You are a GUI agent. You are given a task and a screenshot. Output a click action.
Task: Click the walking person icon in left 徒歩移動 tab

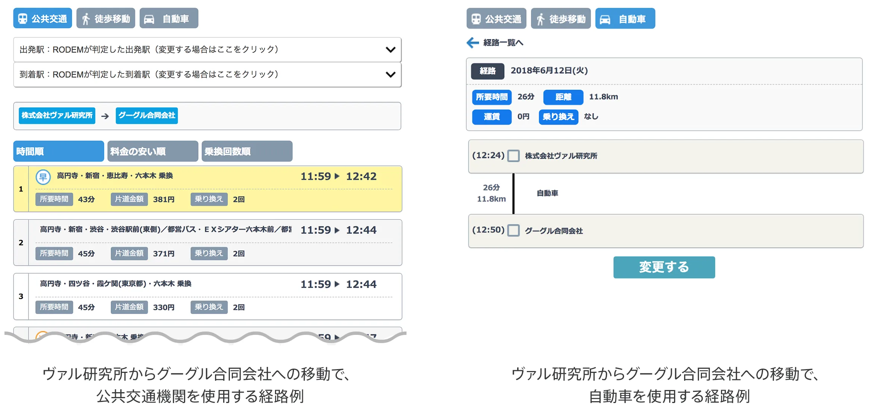pos(86,19)
